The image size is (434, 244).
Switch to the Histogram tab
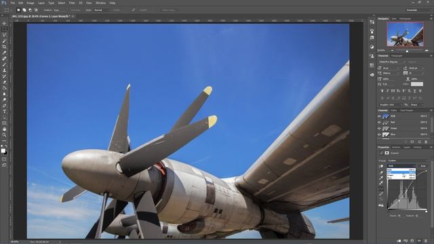pyautogui.click(x=406, y=18)
